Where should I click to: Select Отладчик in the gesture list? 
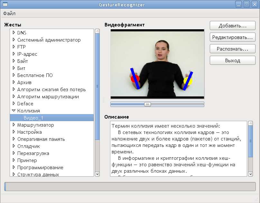coord(29,146)
